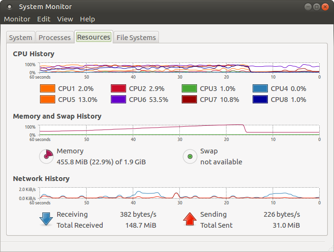Screen dimensions: 334x252
Task: Click the 'CPU8 1.0%' label
Action: 288,100
